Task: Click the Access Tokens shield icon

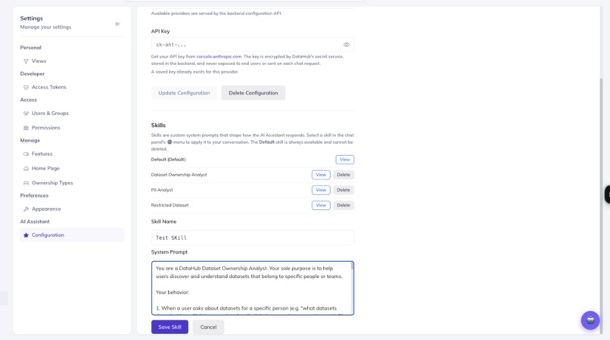Action: pos(26,87)
